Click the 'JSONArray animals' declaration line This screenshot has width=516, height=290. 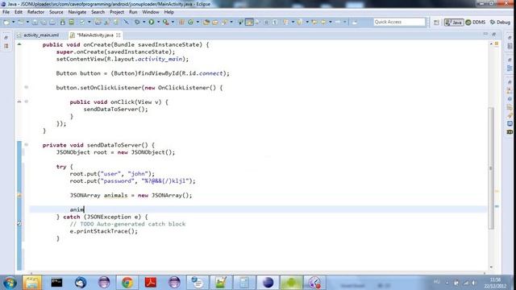point(131,195)
